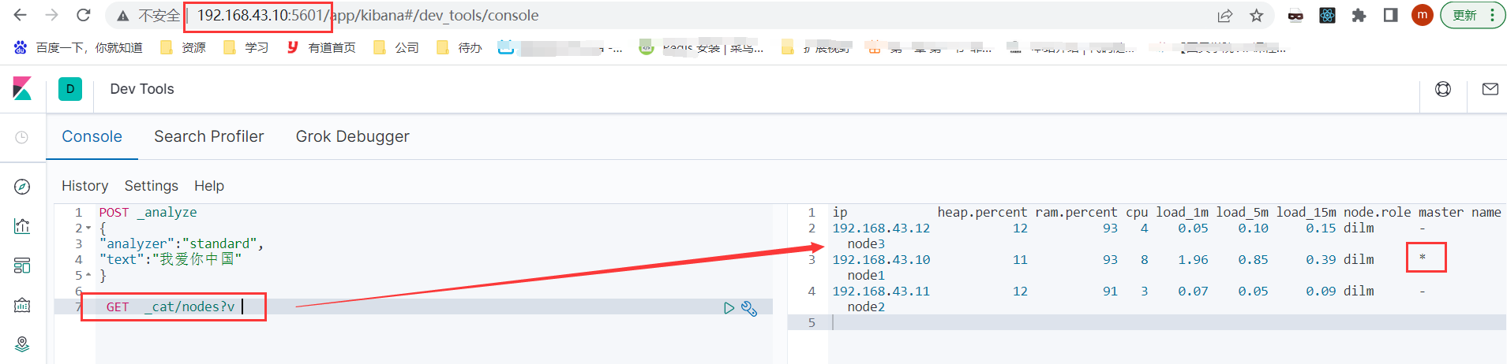Click the 'Dev Tools' breadcrumb title
1507x364 pixels.
pos(142,89)
